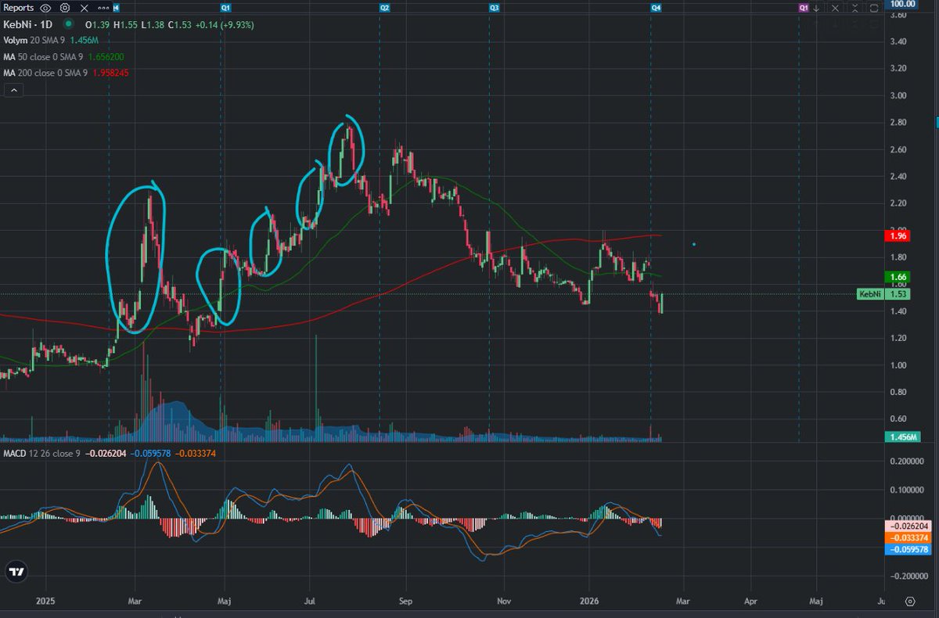Open time axis settings via the gear icon
Screen dimensions: 939x618
(909, 602)
